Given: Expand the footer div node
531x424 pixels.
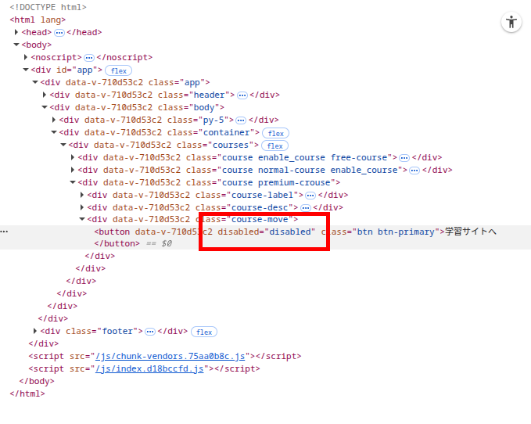Looking at the screenshot, I should click(35, 331).
